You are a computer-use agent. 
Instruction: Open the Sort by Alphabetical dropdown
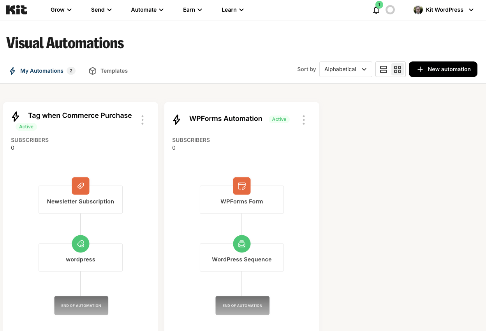pyautogui.click(x=346, y=69)
